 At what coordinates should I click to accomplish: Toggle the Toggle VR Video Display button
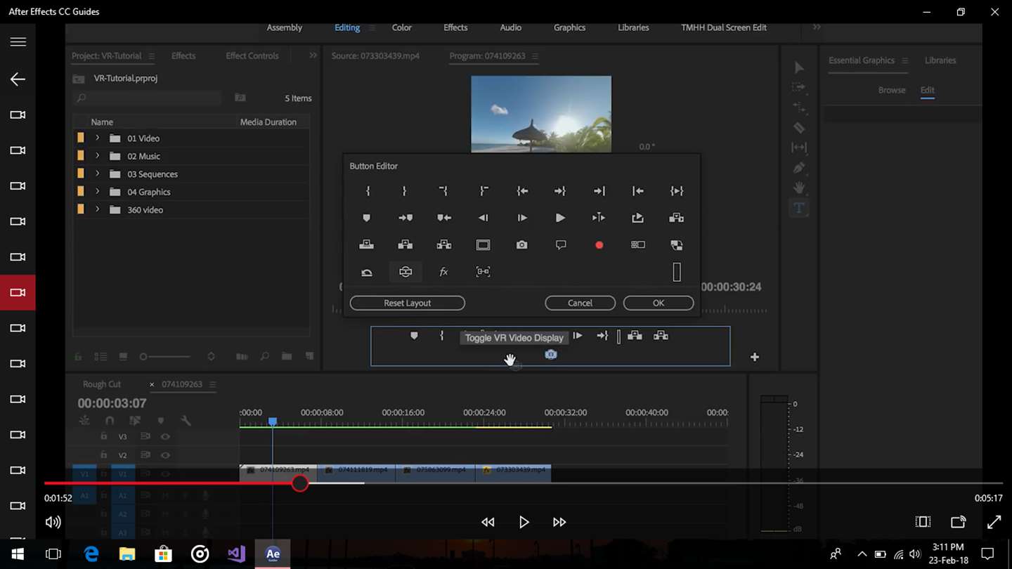(406, 272)
